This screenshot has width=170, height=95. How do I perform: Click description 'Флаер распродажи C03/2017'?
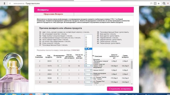100,74
